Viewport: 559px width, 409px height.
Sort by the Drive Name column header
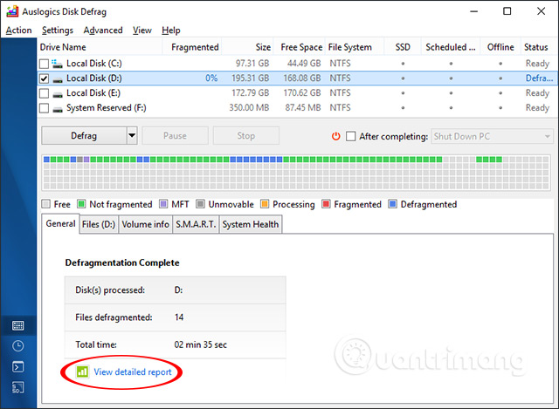100,47
